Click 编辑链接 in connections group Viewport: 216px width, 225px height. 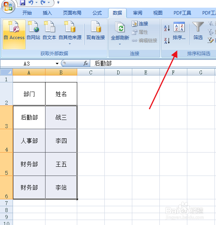click(x=144, y=41)
